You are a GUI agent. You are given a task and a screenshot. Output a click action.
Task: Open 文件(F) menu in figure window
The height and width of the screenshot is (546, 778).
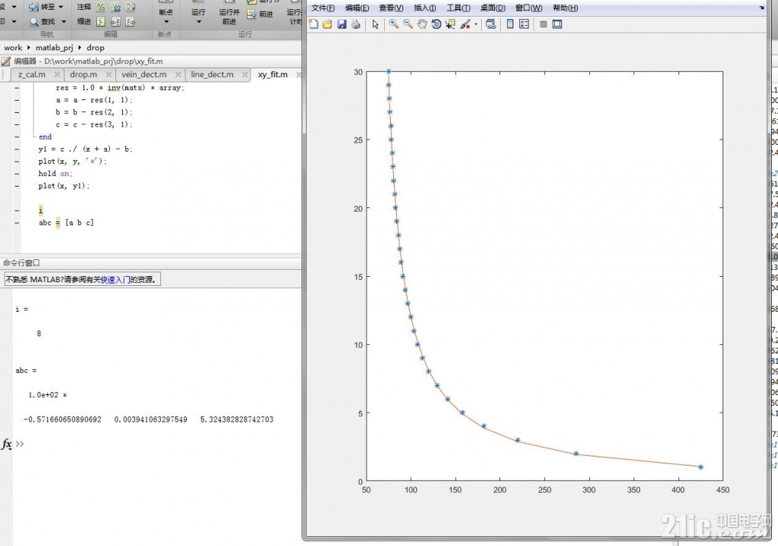[x=323, y=8]
